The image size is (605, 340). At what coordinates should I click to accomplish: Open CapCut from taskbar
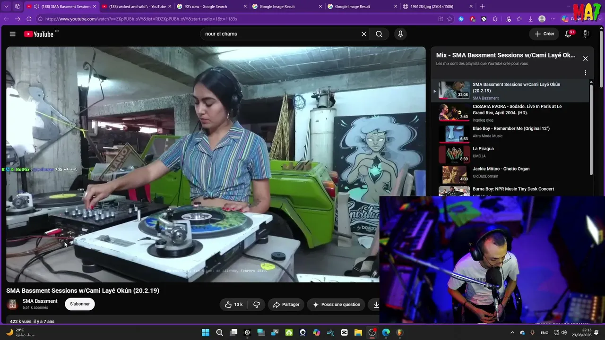(344, 332)
